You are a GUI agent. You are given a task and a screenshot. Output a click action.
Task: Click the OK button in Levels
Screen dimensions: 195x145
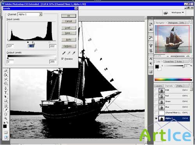coord(69,16)
